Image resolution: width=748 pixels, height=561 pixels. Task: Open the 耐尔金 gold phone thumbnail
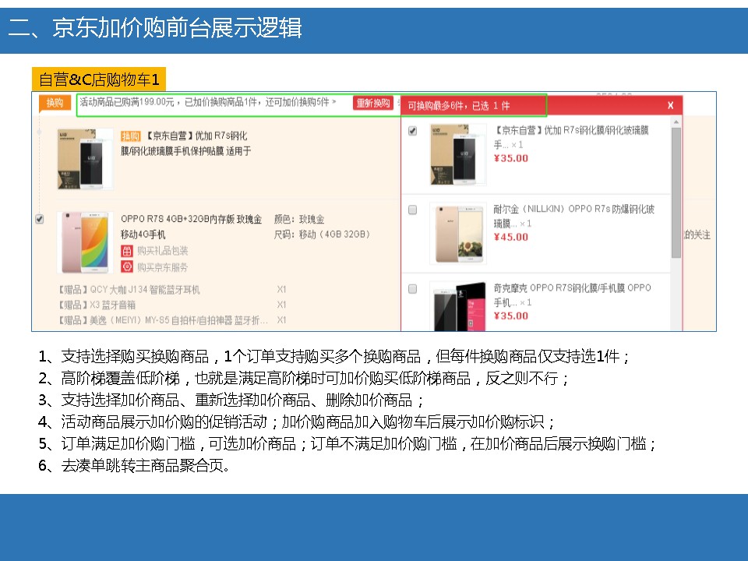pyautogui.click(x=458, y=233)
